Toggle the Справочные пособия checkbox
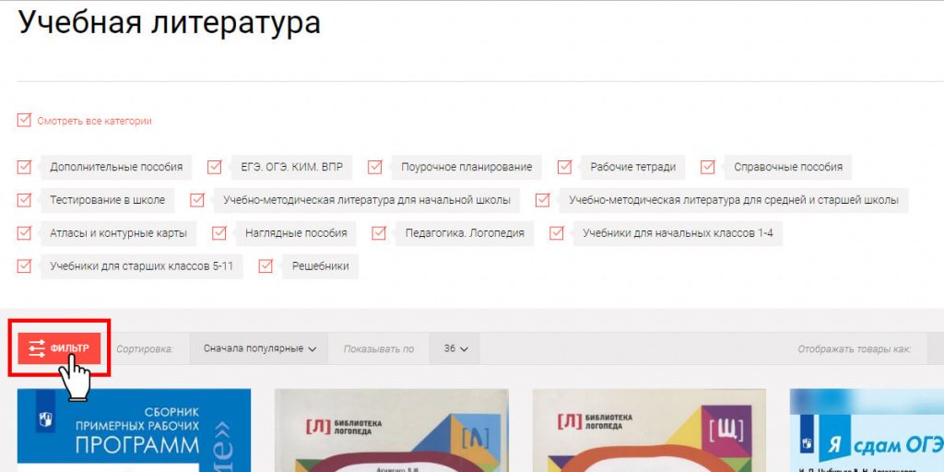The width and height of the screenshot is (944, 472). (708, 167)
